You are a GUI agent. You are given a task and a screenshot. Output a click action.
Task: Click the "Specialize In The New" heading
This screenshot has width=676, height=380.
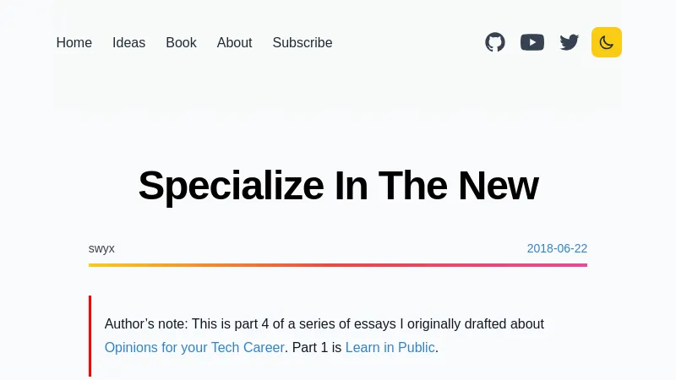tap(338, 186)
